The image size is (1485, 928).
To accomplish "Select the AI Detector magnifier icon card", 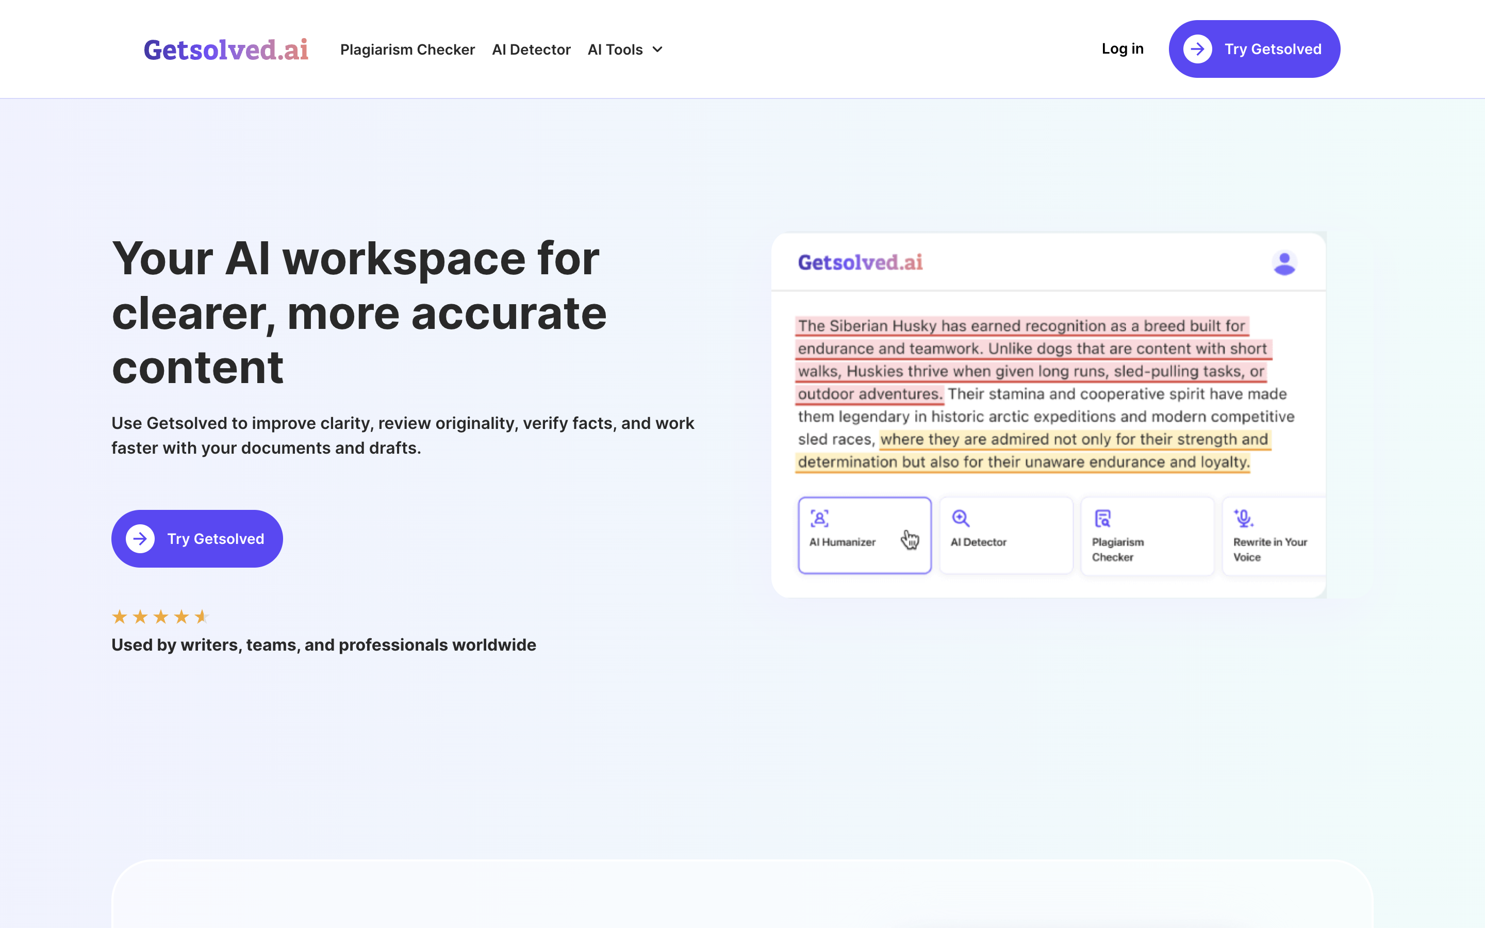I will pos(960,519).
